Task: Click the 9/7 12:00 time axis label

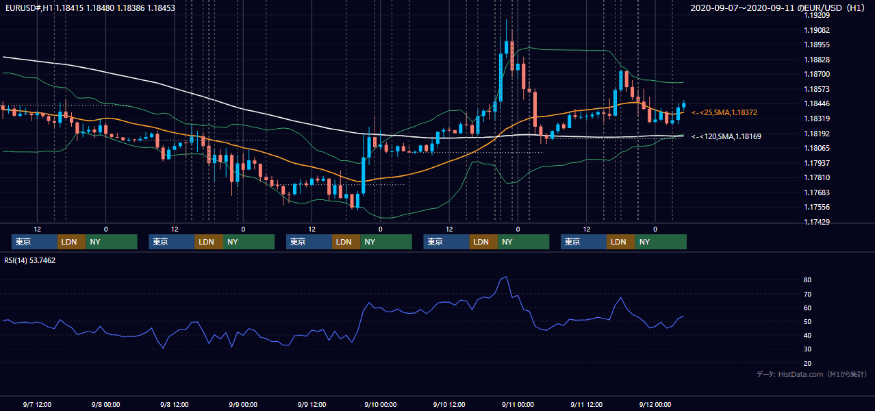Action: pyautogui.click(x=37, y=404)
